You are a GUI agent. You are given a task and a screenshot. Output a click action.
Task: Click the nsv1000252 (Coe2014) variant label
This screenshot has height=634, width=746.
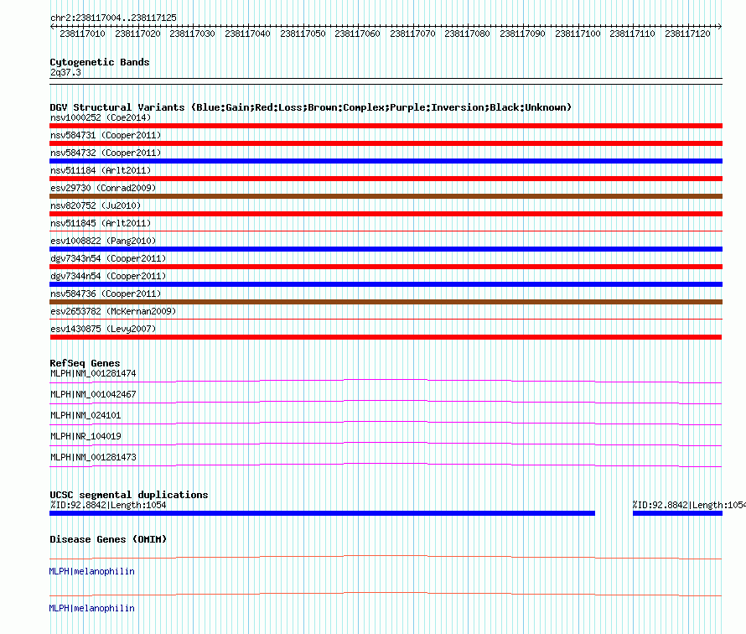(101, 117)
